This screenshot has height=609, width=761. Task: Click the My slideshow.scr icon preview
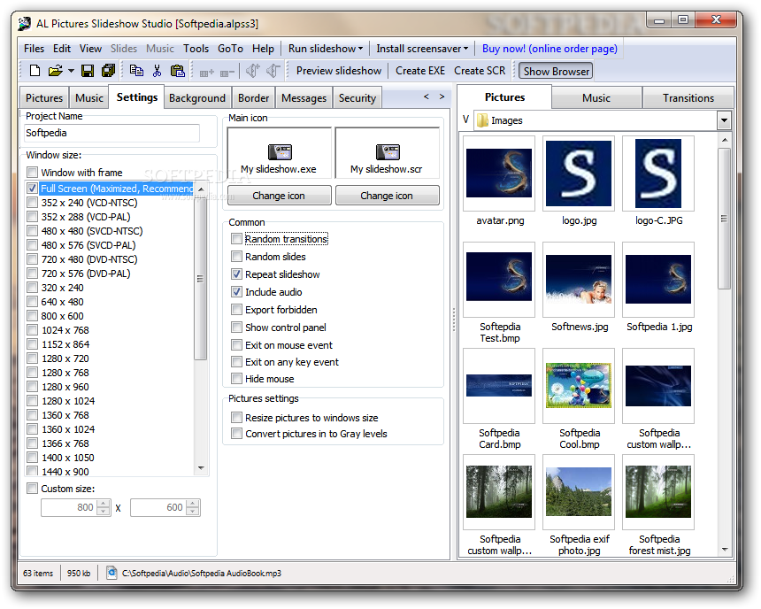(x=388, y=153)
